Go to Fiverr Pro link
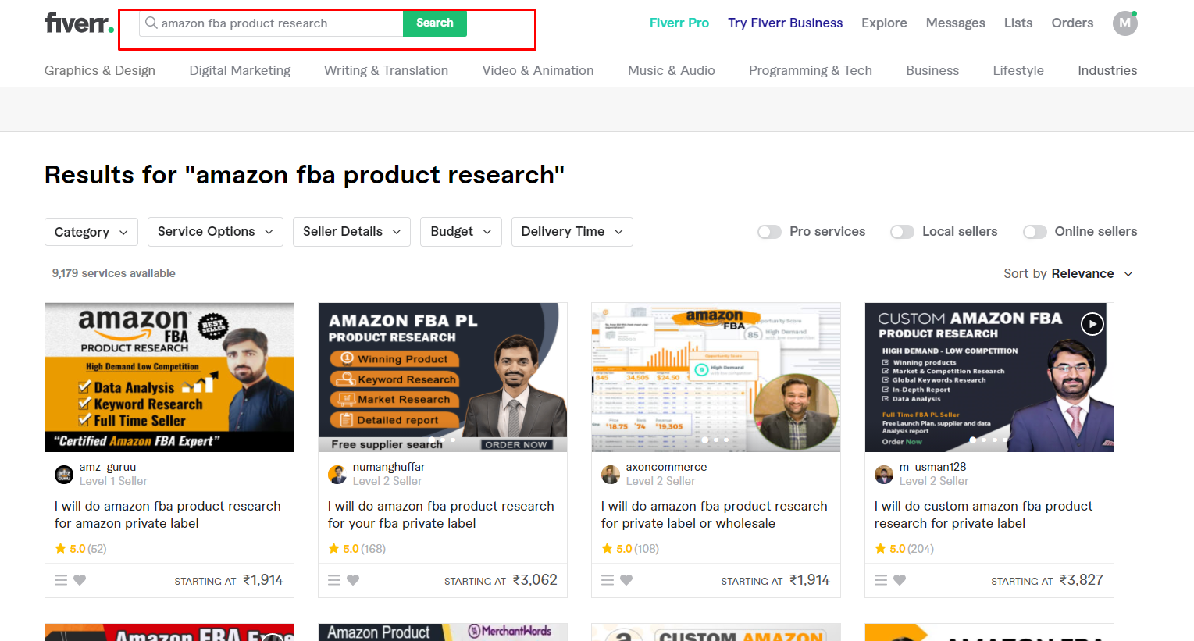The image size is (1194, 641). coord(679,23)
